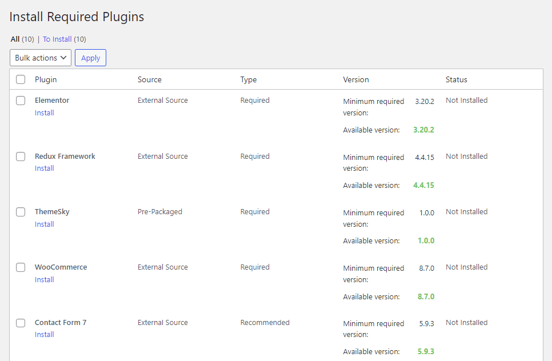Click the Version column header
552x361 pixels.
point(356,79)
